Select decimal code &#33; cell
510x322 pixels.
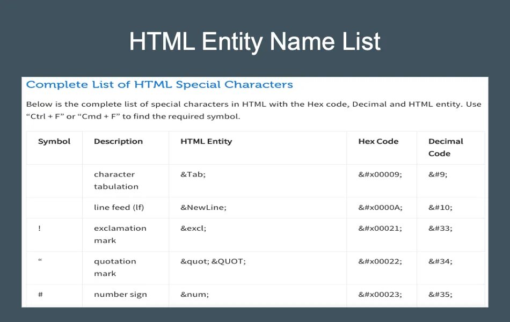[x=440, y=229]
